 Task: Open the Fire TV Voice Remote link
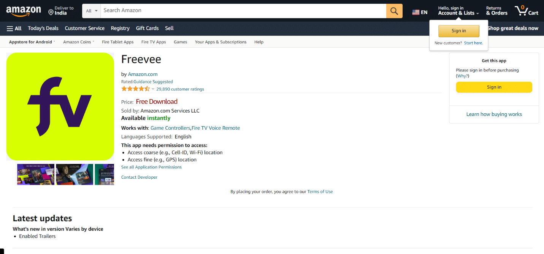[216, 128]
